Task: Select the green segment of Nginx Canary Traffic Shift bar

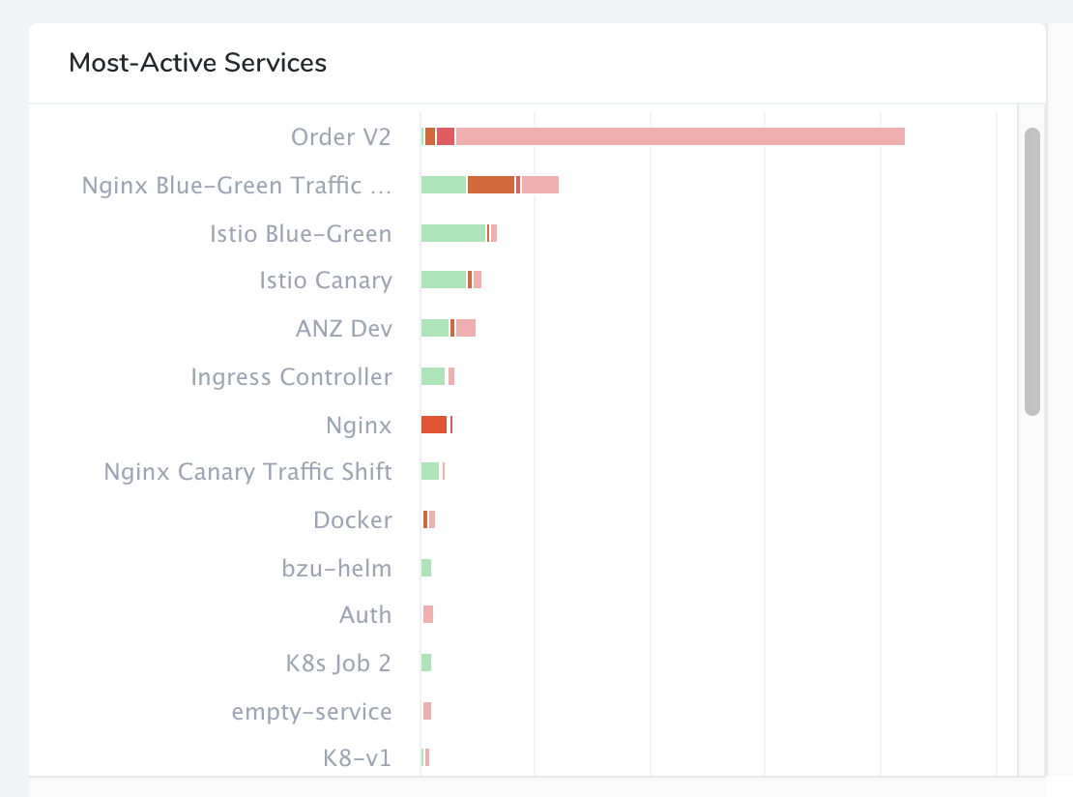Action: pos(430,471)
